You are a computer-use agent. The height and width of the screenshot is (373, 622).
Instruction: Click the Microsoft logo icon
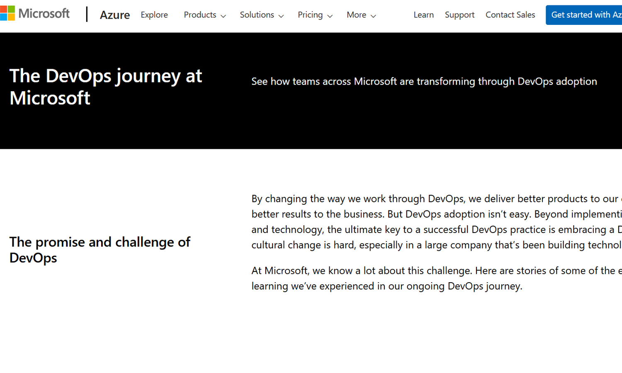(7, 13)
